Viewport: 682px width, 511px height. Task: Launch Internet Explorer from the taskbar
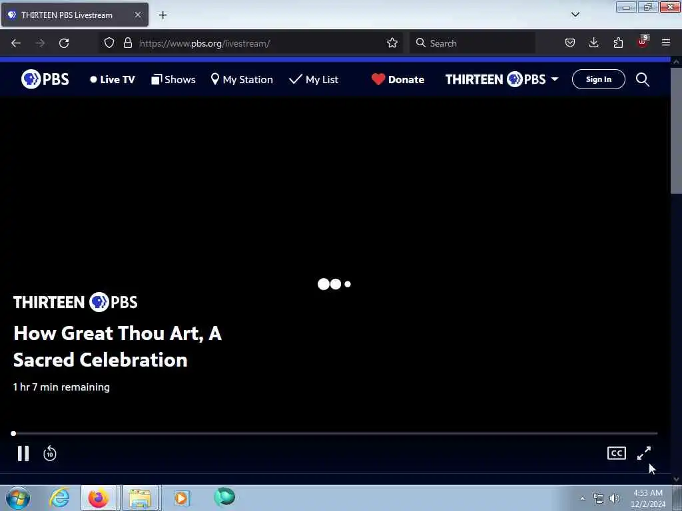59,498
